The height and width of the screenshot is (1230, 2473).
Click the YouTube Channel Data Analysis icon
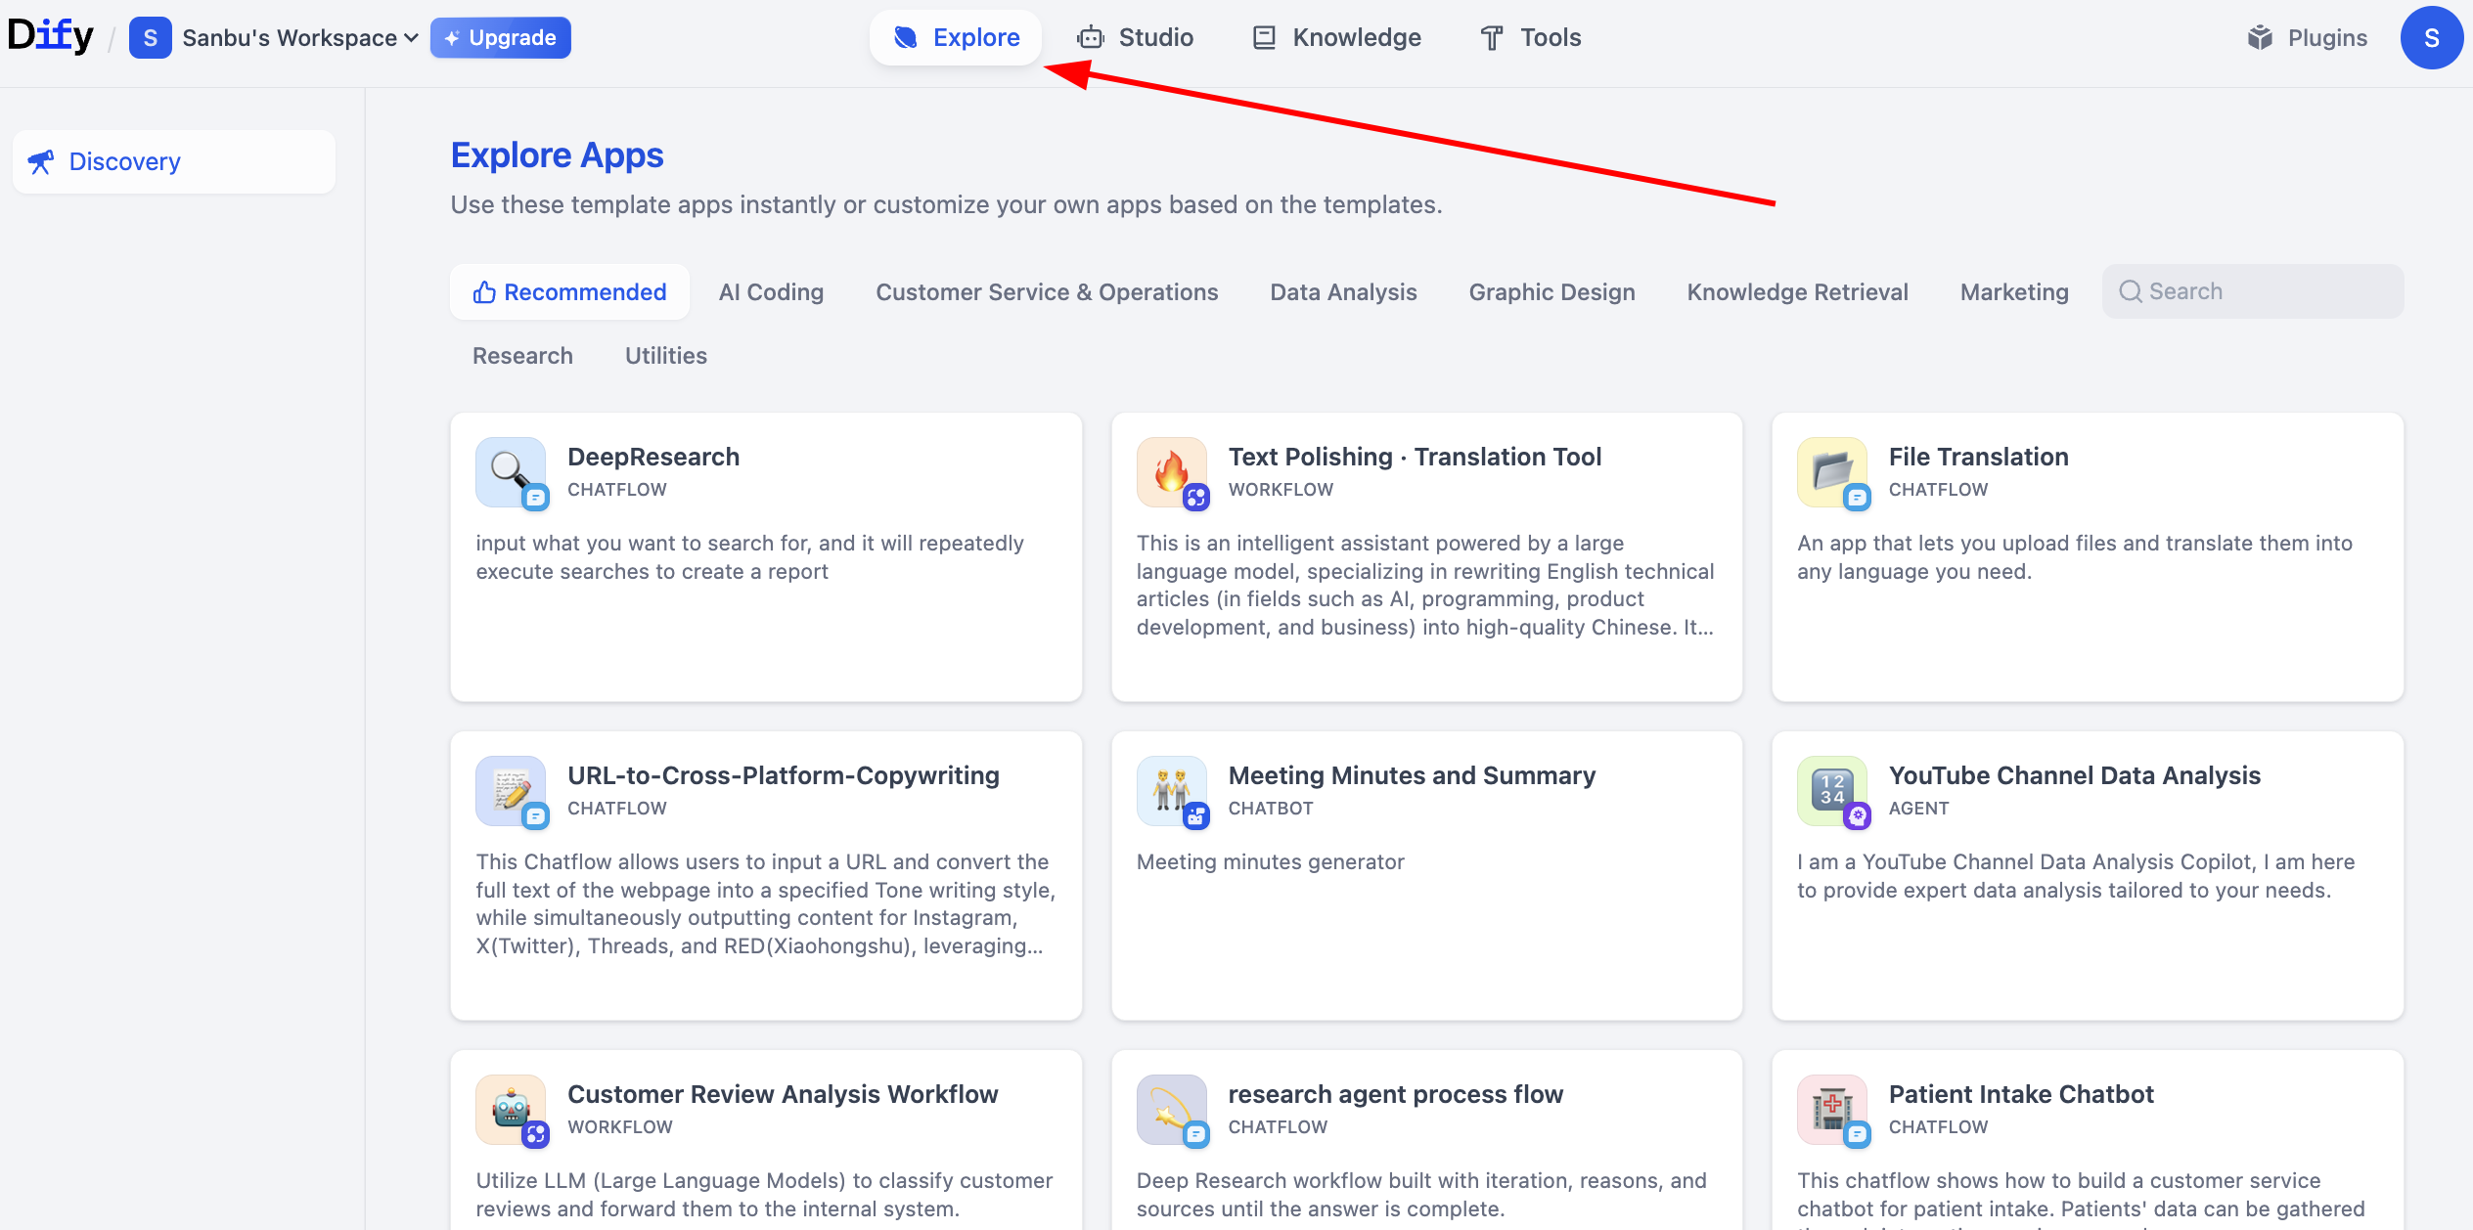(1831, 790)
